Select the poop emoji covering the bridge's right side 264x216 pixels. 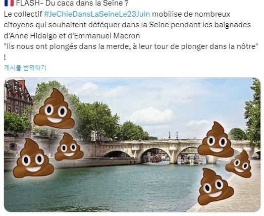[x=216, y=140]
